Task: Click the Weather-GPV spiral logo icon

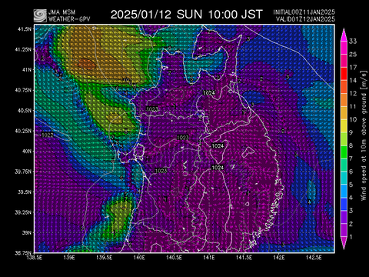Action: pyautogui.click(x=40, y=15)
